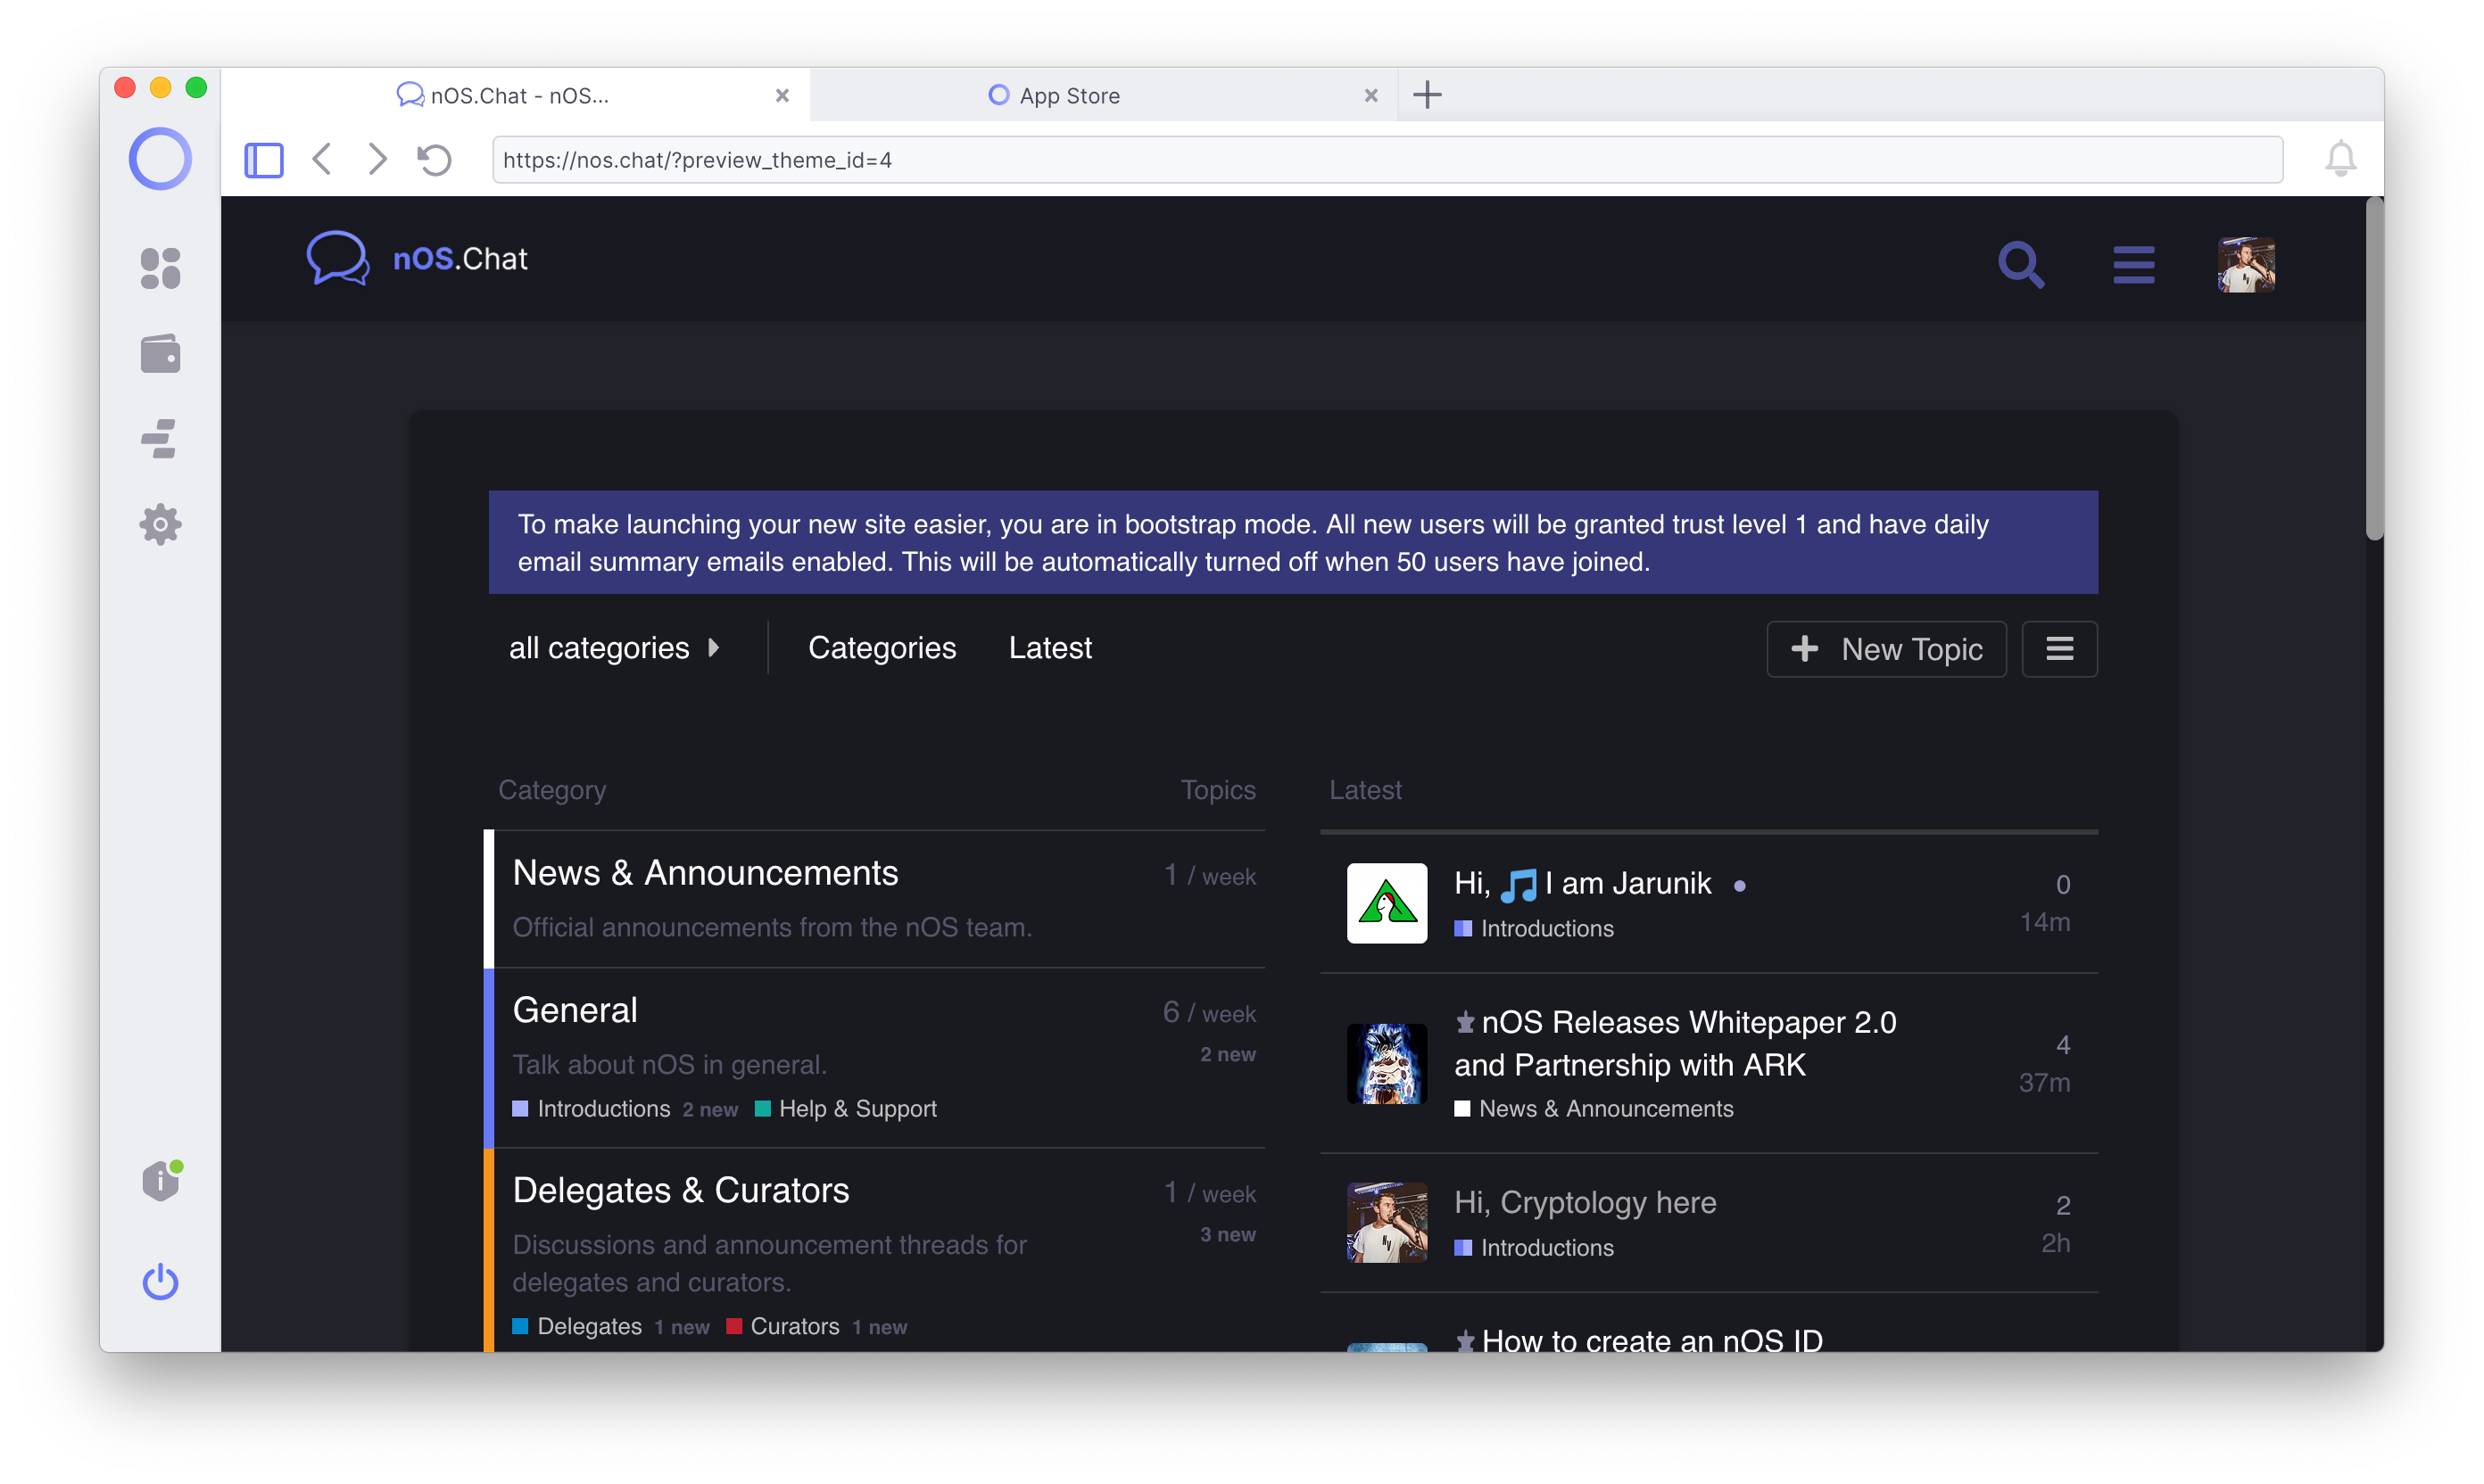Switch to the App Store tab
This screenshot has height=1484, width=2484.
pos(1104,95)
